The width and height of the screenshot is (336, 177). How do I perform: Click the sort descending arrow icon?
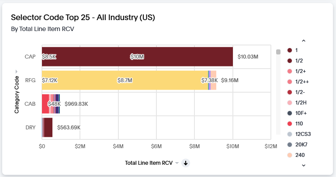[186, 163]
